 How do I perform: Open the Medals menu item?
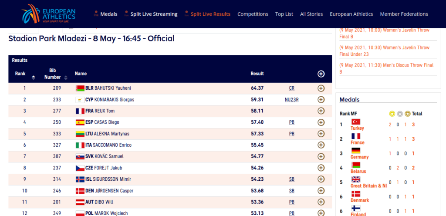click(108, 14)
